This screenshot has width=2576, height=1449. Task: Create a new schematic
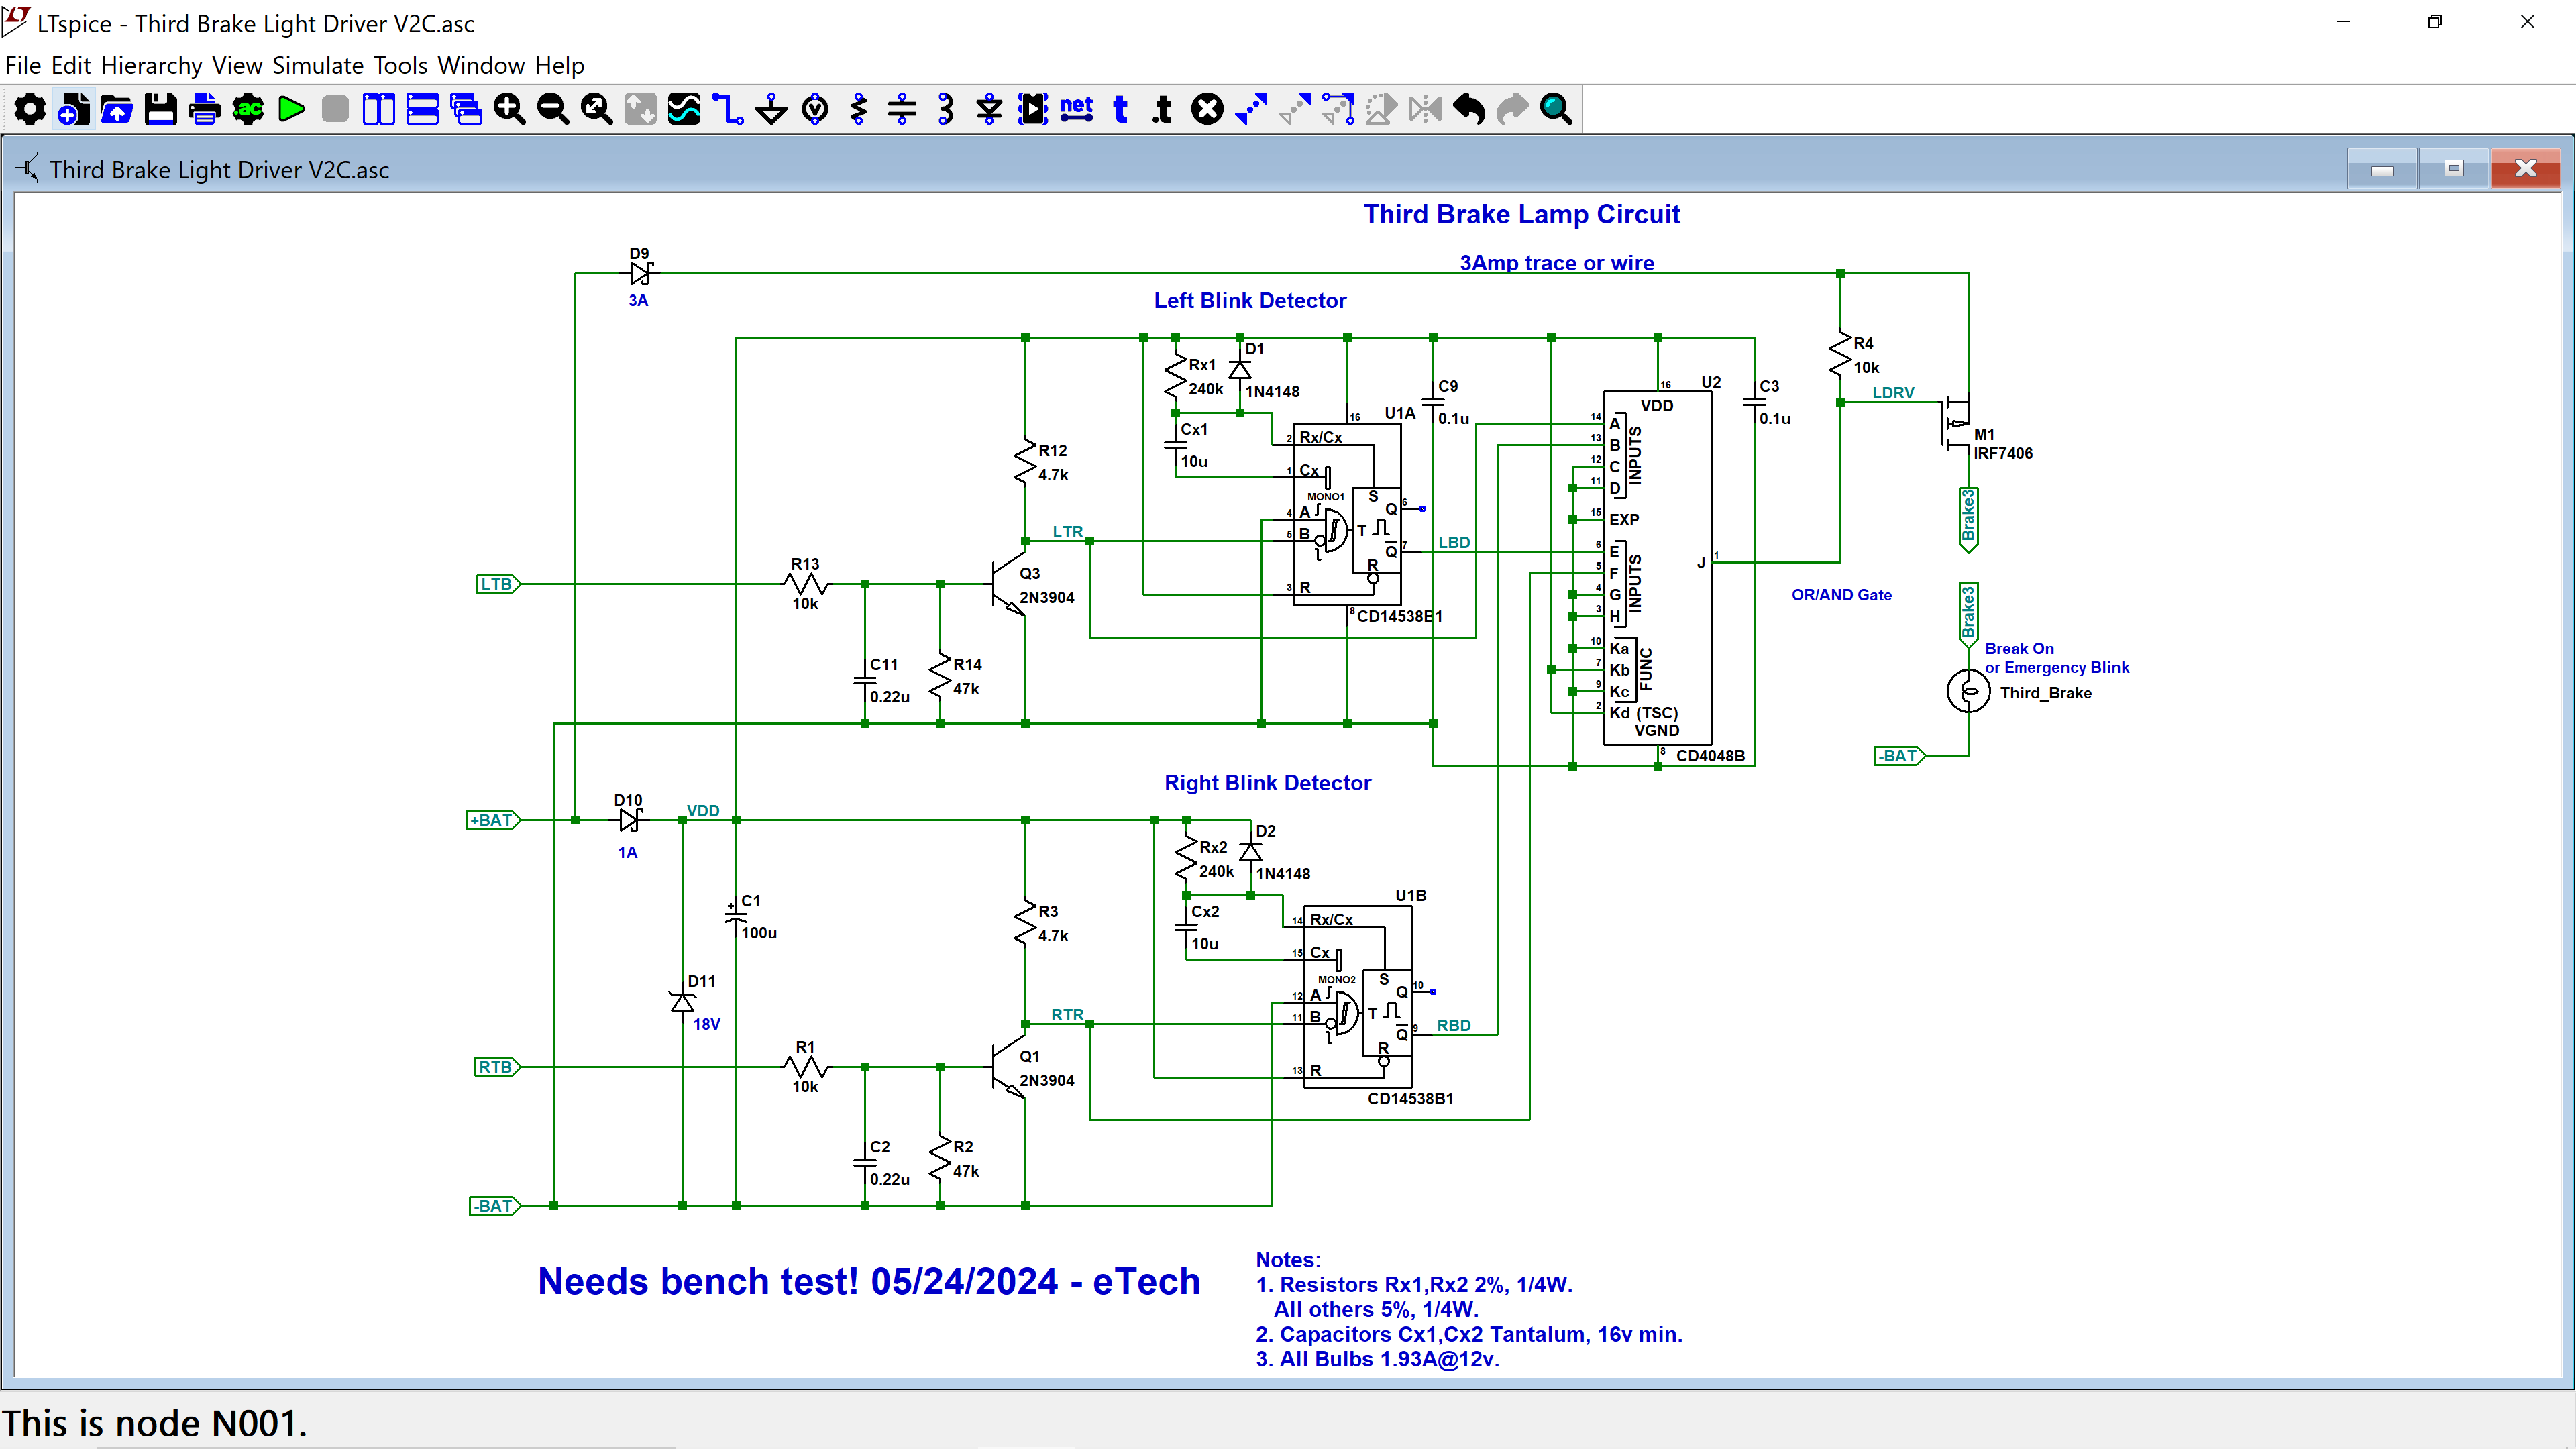point(73,108)
